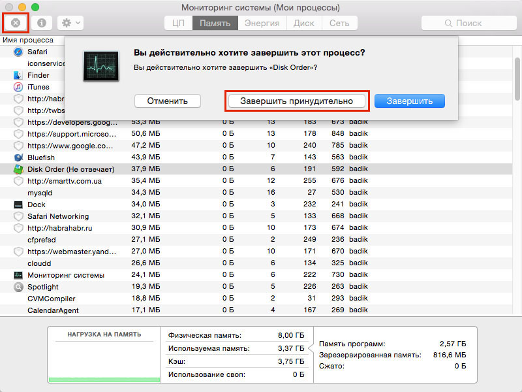Select the Disk Order app icon
Viewport: 522px width, 392px height.
point(18,169)
